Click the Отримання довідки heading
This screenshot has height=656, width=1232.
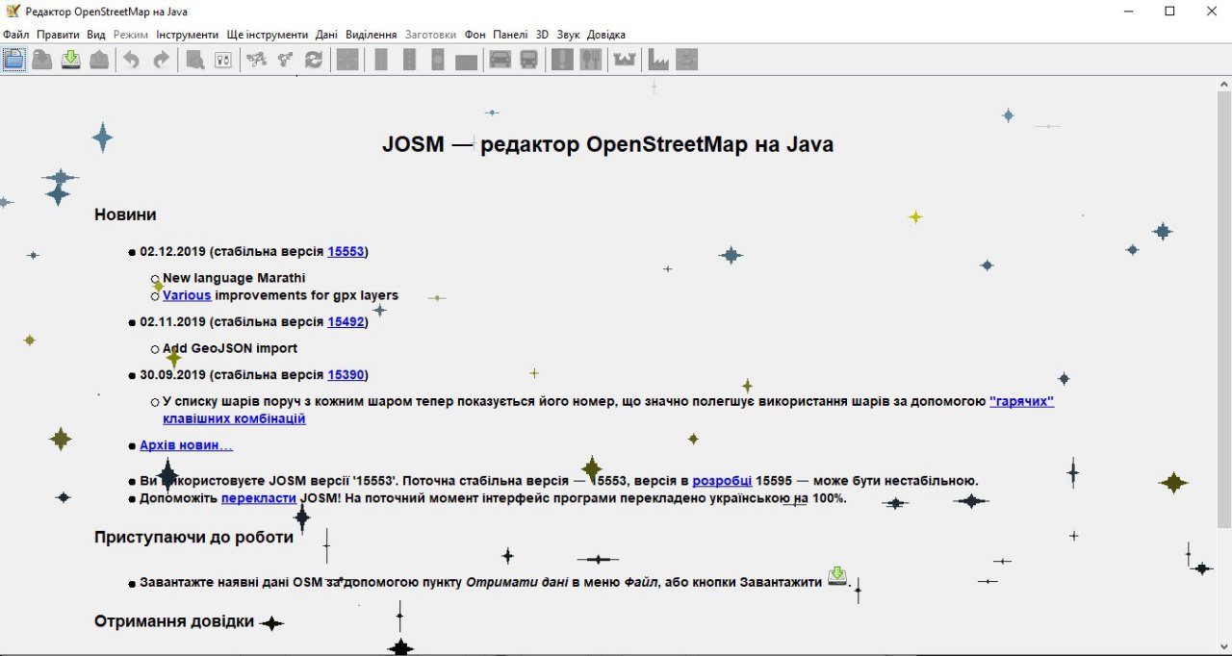click(174, 621)
